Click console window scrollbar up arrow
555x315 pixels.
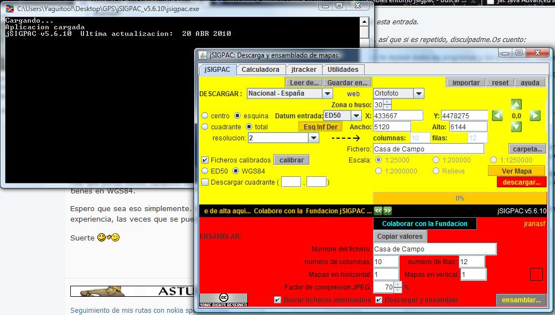click(364, 22)
